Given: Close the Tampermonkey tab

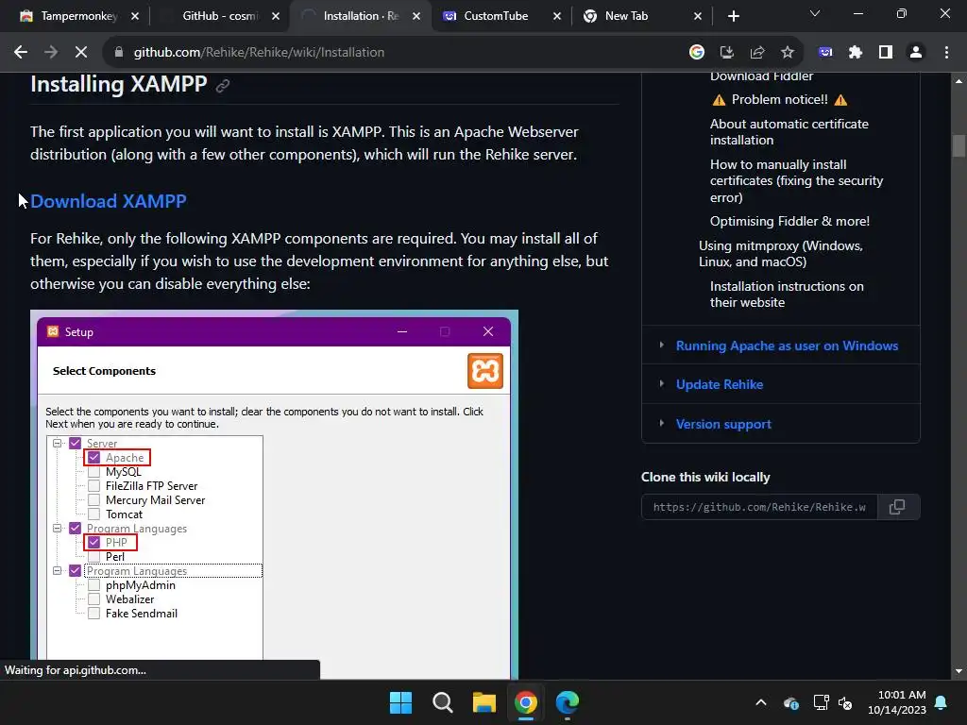Looking at the screenshot, I should tap(135, 16).
